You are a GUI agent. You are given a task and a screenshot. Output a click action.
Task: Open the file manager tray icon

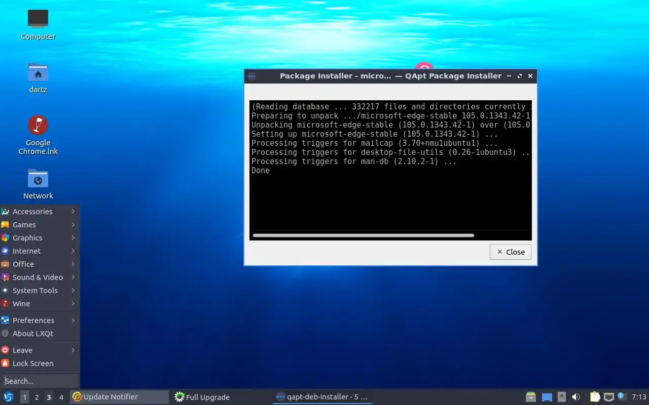(x=531, y=397)
